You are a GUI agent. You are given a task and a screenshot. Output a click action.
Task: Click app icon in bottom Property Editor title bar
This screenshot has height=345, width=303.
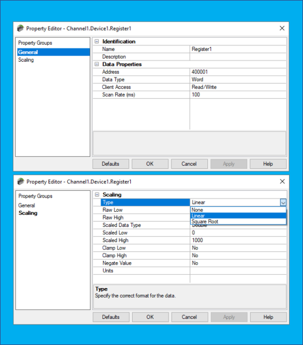[x=21, y=182]
